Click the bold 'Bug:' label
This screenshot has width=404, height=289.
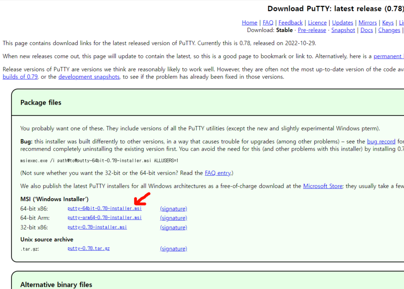(26, 141)
